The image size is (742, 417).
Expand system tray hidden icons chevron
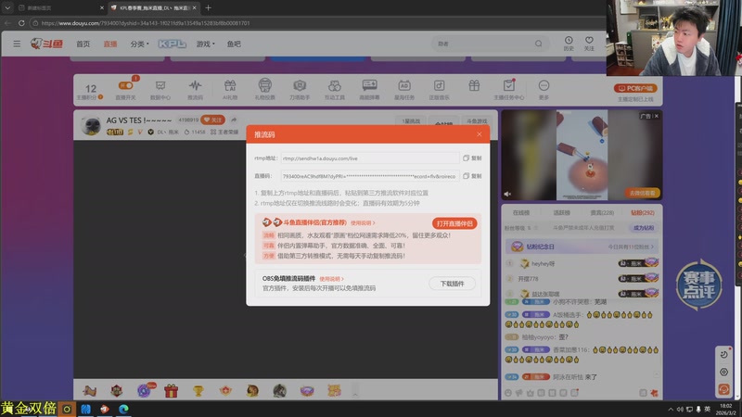click(671, 410)
